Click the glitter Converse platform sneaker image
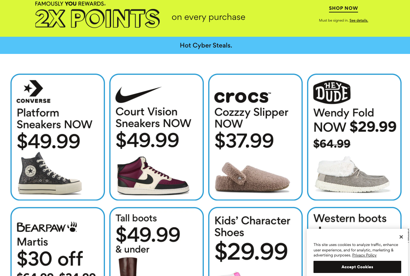The image size is (410, 276). (x=50, y=174)
